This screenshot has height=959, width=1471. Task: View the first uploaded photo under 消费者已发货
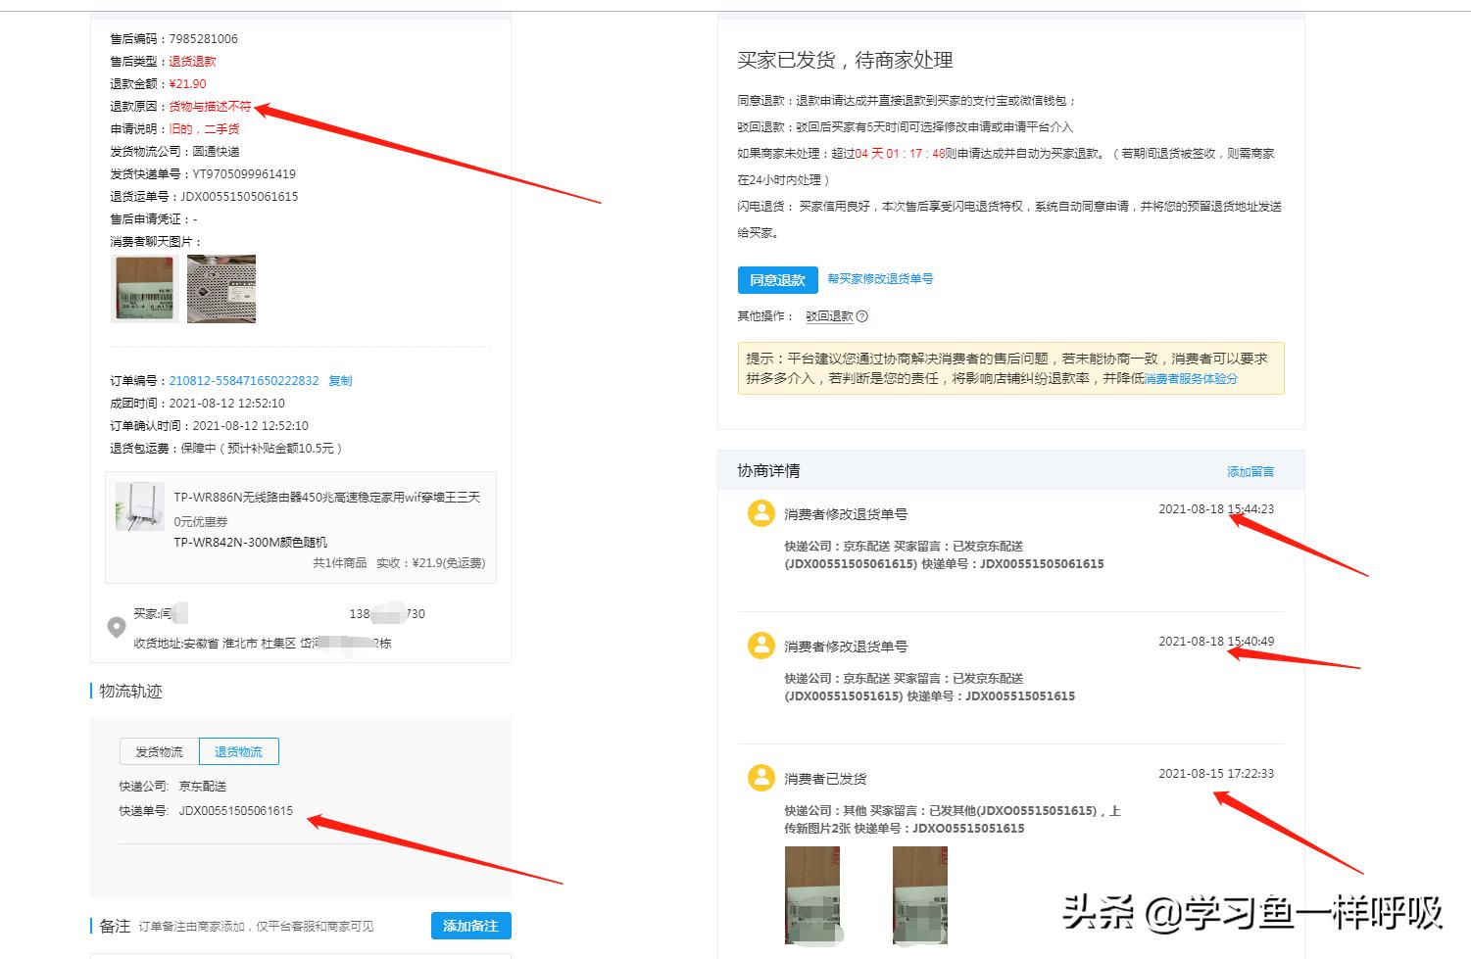811,894
